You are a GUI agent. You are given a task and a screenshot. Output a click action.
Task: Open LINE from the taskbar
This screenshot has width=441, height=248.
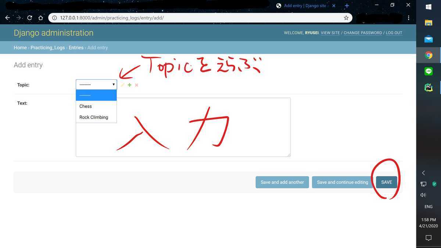click(x=428, y=71)
